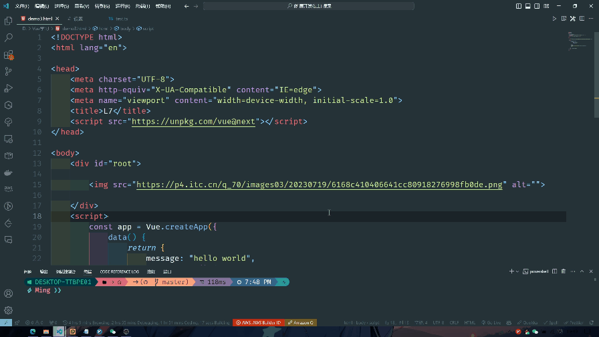Click the command center search box
This screenshot has height=337, width=599.
tap(309, 6)
